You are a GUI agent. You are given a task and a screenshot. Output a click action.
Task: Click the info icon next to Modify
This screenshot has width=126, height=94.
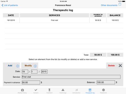(35, 66)
